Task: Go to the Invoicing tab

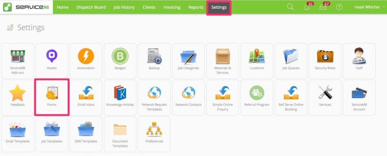Action: 172,7
